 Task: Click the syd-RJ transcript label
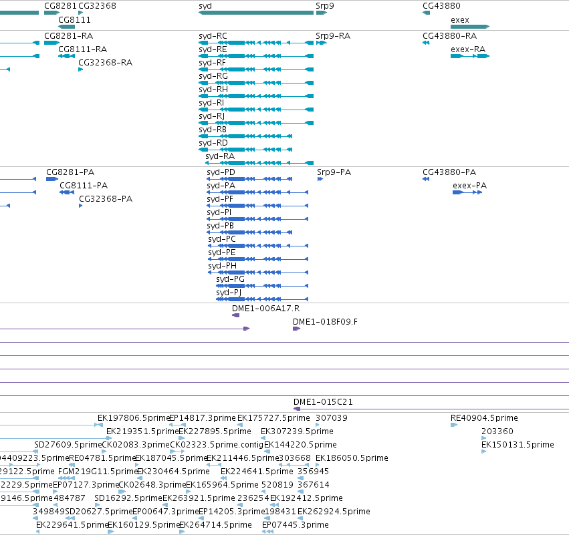(x=211, y=116)
